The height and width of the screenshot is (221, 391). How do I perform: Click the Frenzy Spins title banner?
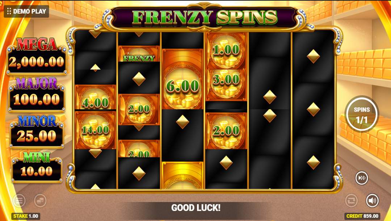(x=205, y=18)
